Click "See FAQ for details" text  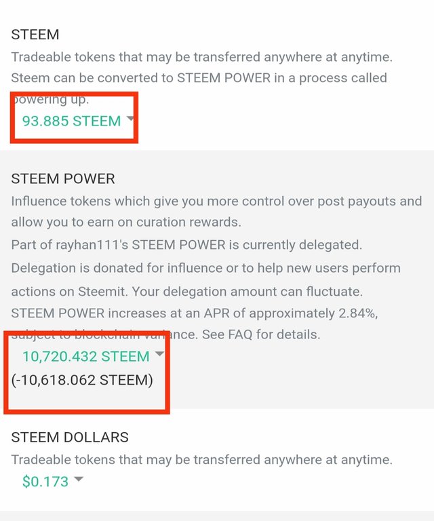(x=269, y=334)
